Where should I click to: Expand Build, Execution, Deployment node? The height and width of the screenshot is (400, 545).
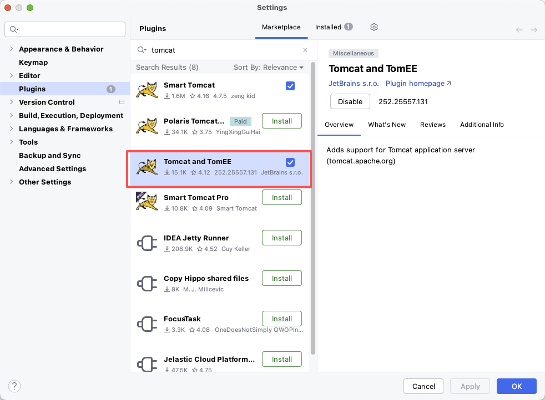tap(12, 115)
